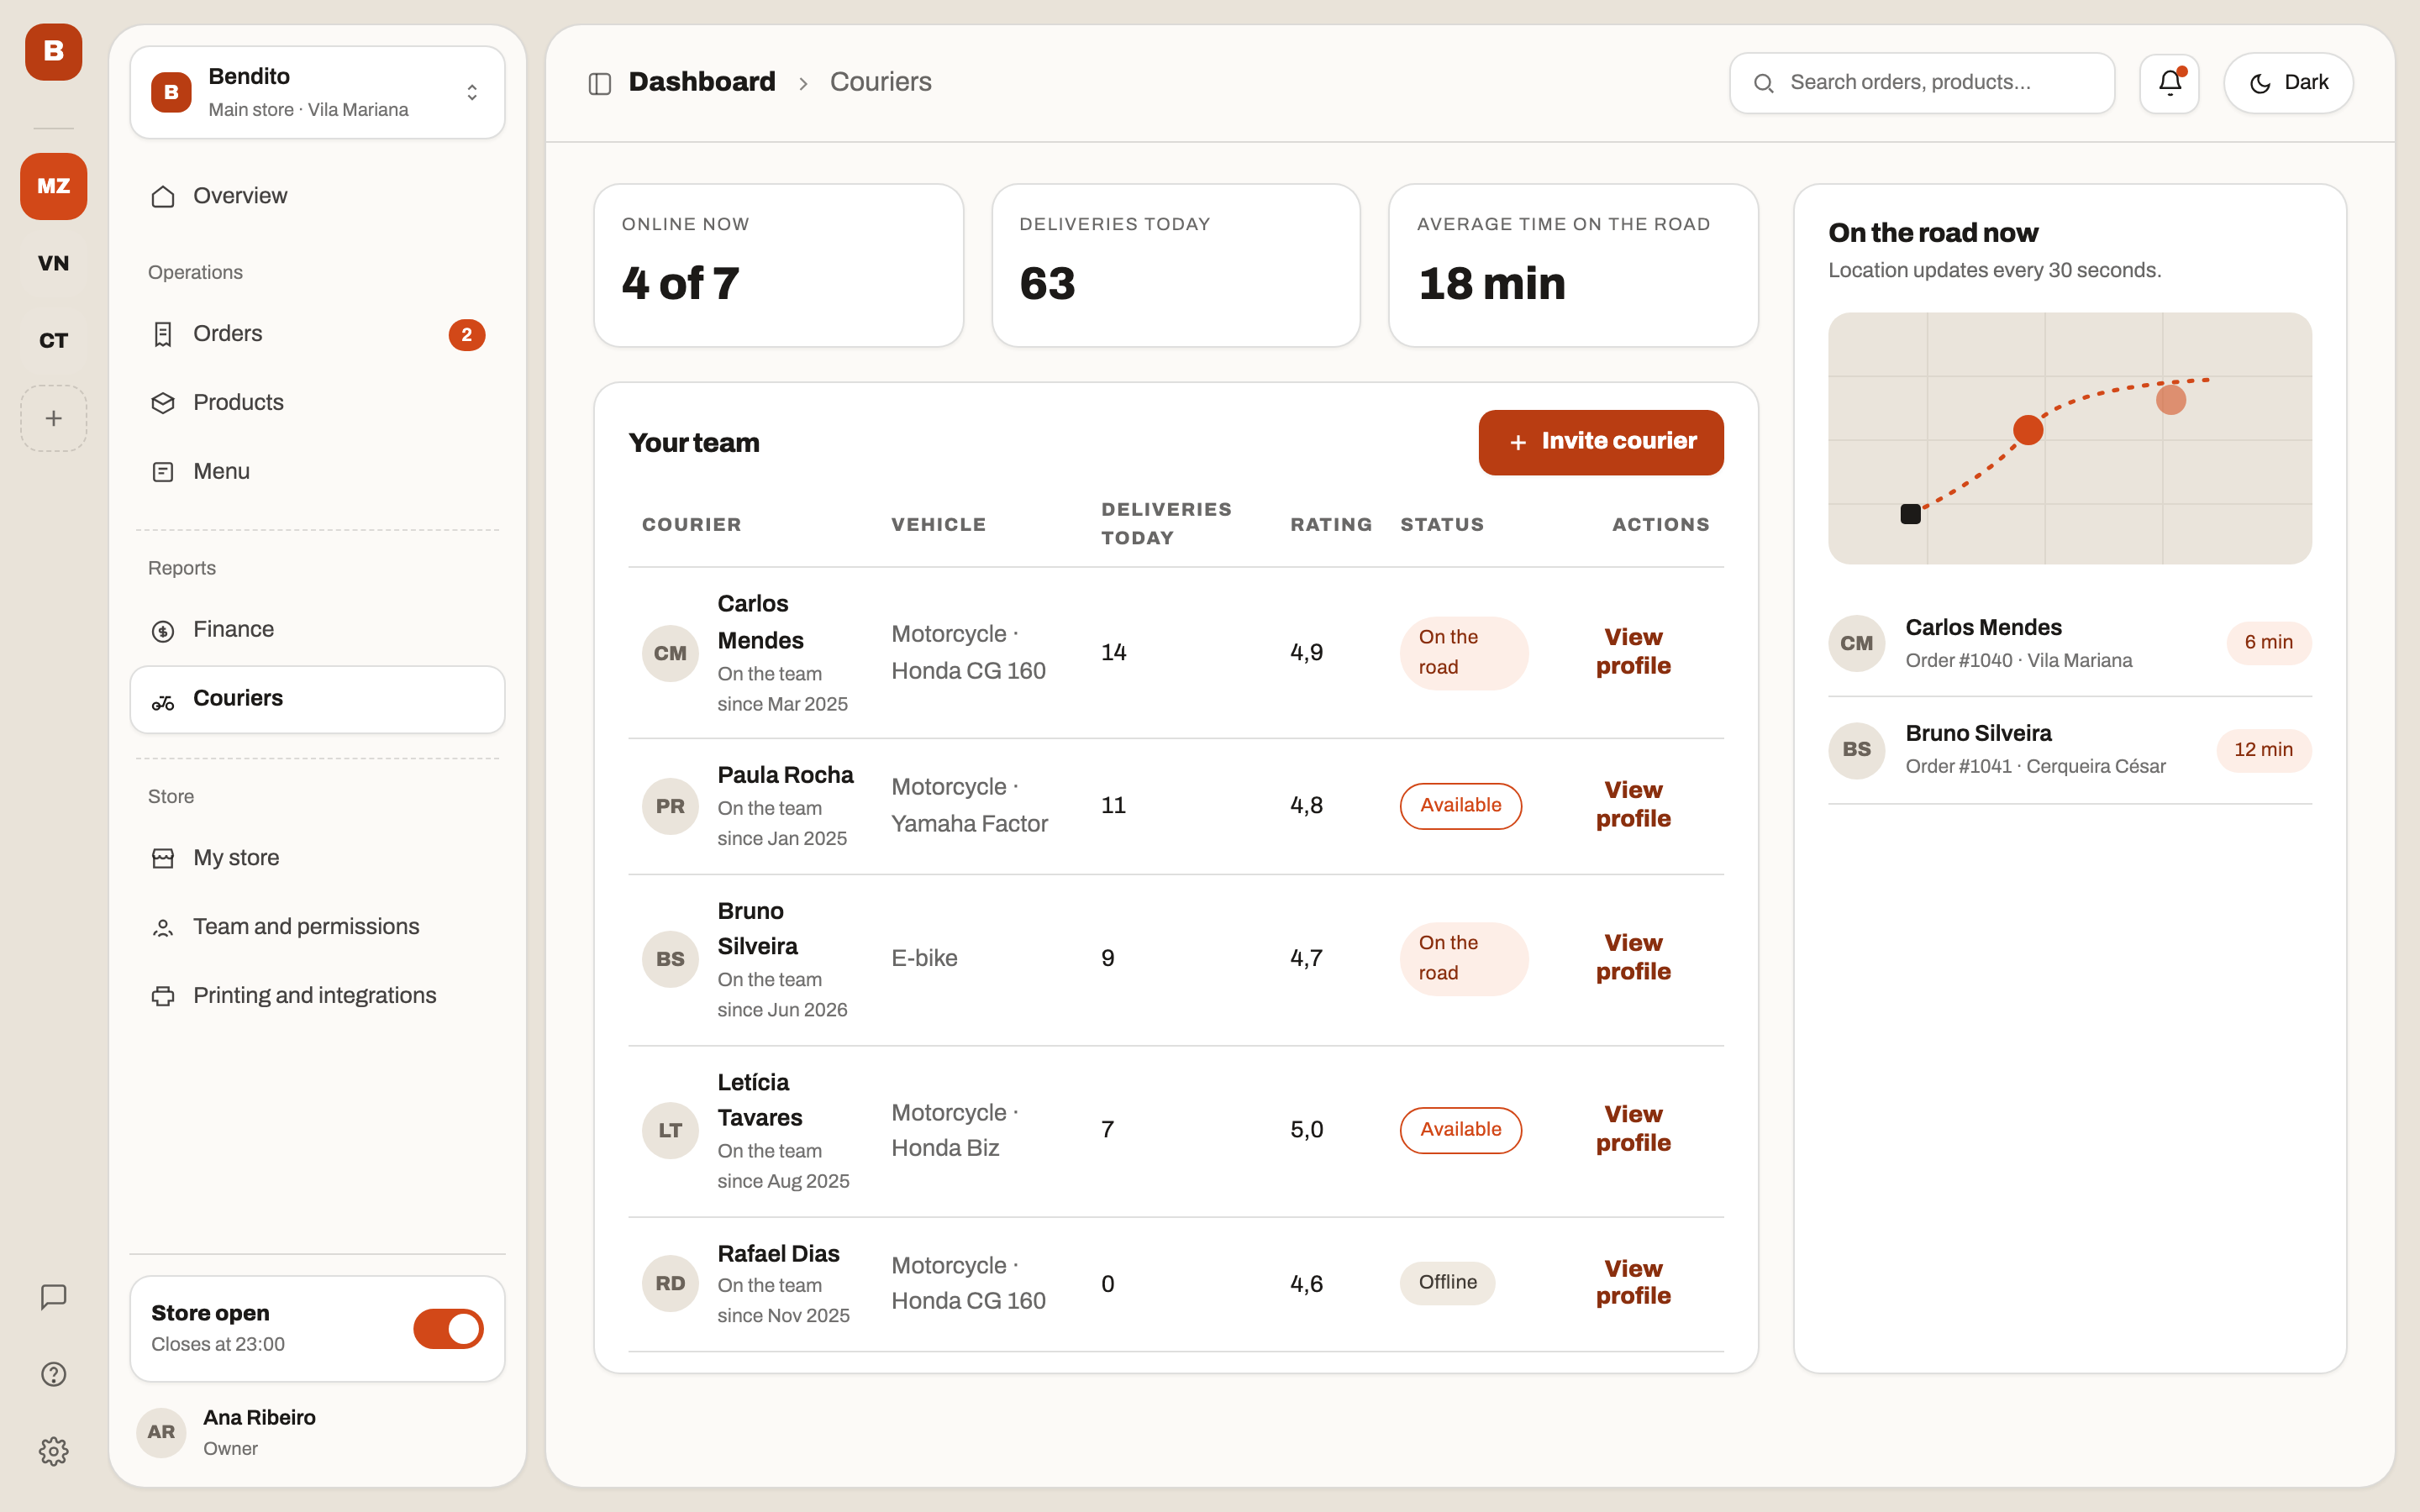
Task: Open Finance reports
Action: coord(317,630)
